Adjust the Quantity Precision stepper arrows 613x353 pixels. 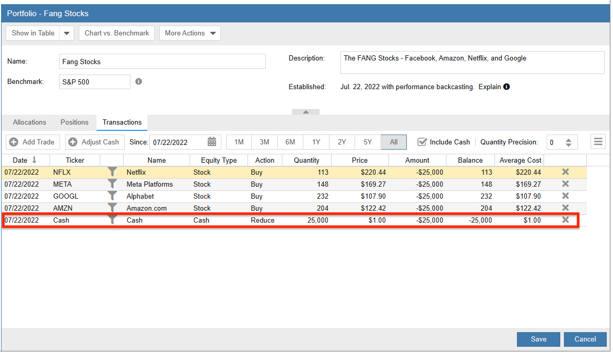click(x=568, y=142)
